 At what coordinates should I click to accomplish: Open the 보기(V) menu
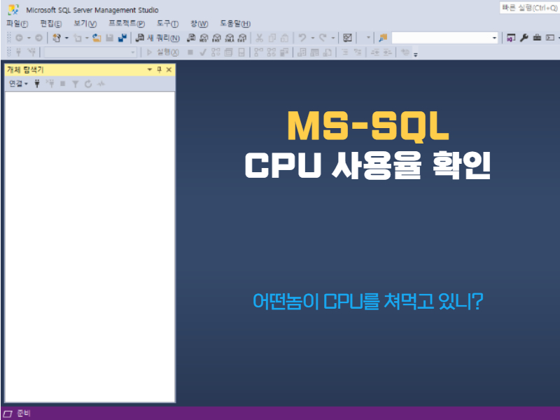(x=85, y=24)
